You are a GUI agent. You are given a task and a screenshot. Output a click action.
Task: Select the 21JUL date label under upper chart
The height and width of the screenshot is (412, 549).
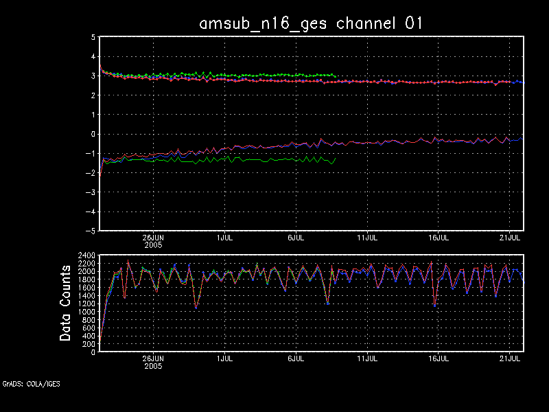[x=509, y=237]
